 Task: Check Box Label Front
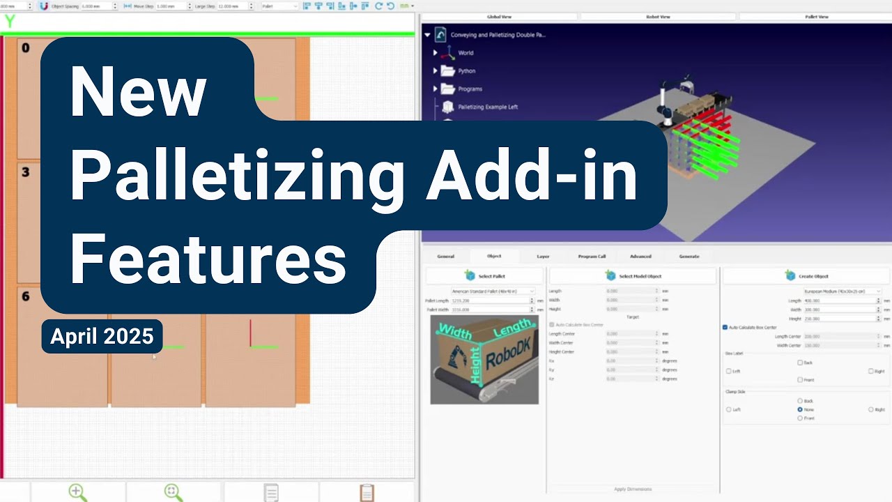tap(800, 379)
